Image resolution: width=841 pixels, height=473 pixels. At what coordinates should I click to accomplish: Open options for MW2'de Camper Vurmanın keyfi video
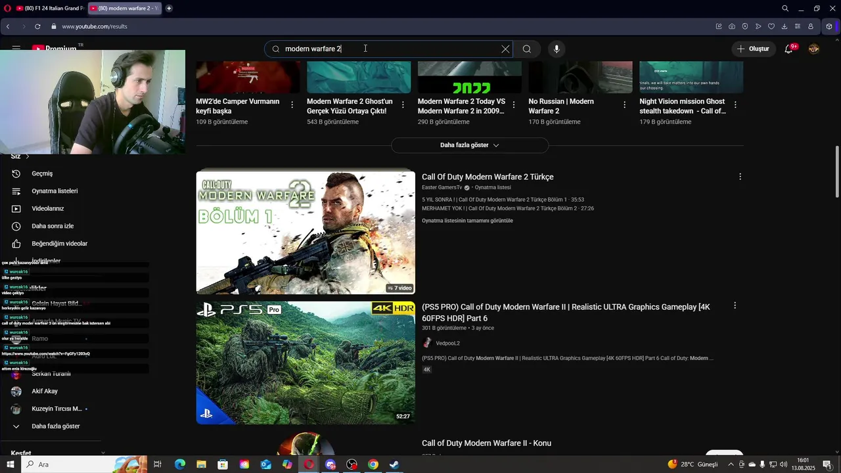[292, 105]
